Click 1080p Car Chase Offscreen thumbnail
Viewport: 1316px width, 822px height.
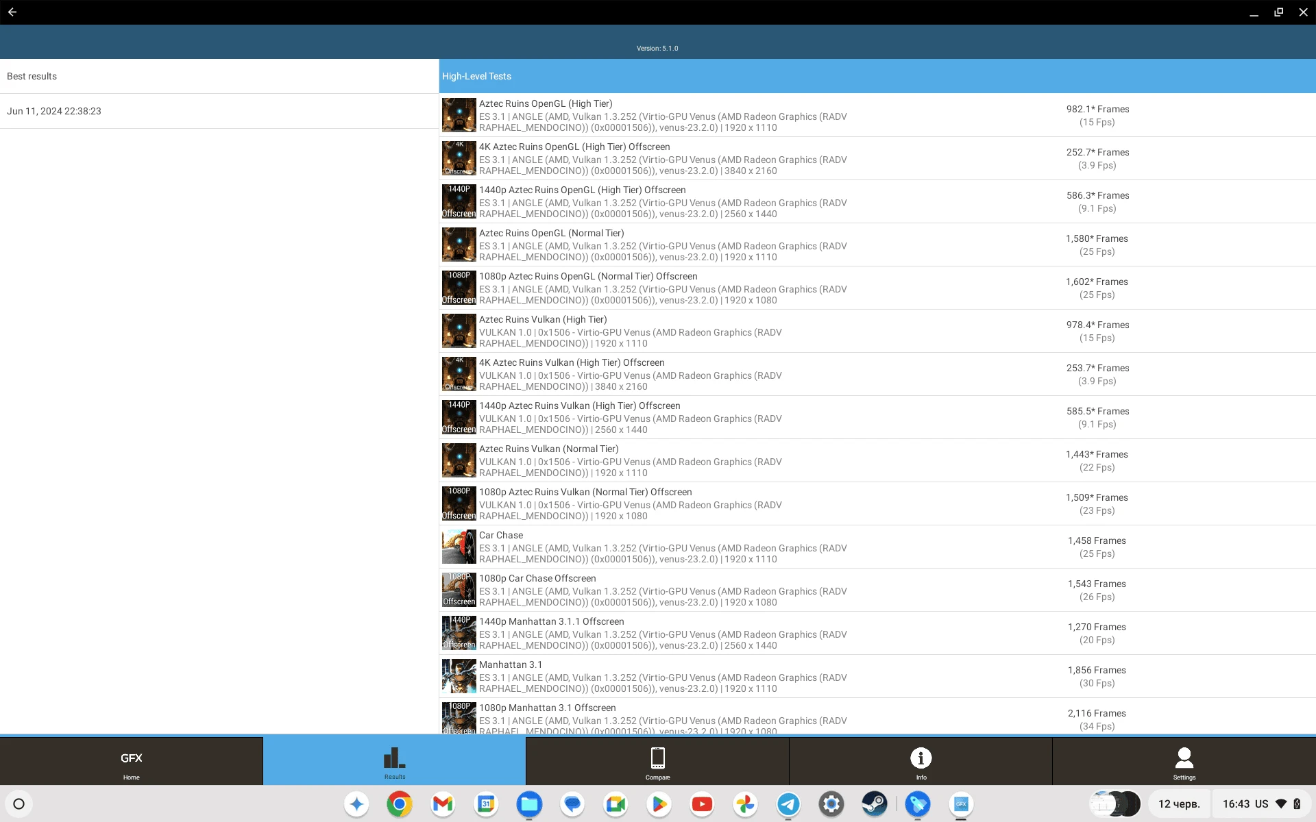tap(459, 590)
